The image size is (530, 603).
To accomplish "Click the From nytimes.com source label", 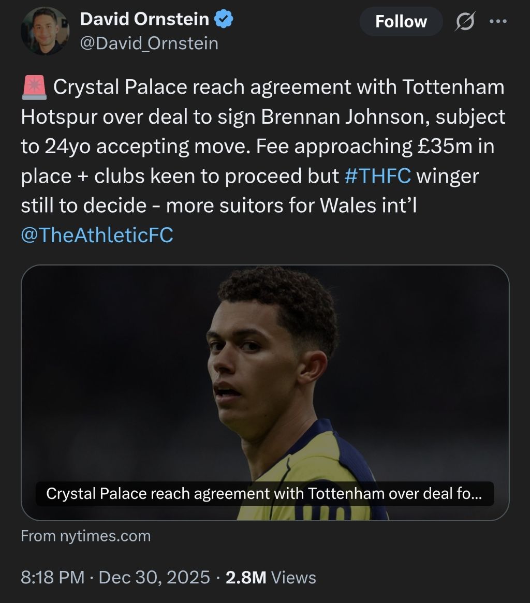I will point(85,536).
